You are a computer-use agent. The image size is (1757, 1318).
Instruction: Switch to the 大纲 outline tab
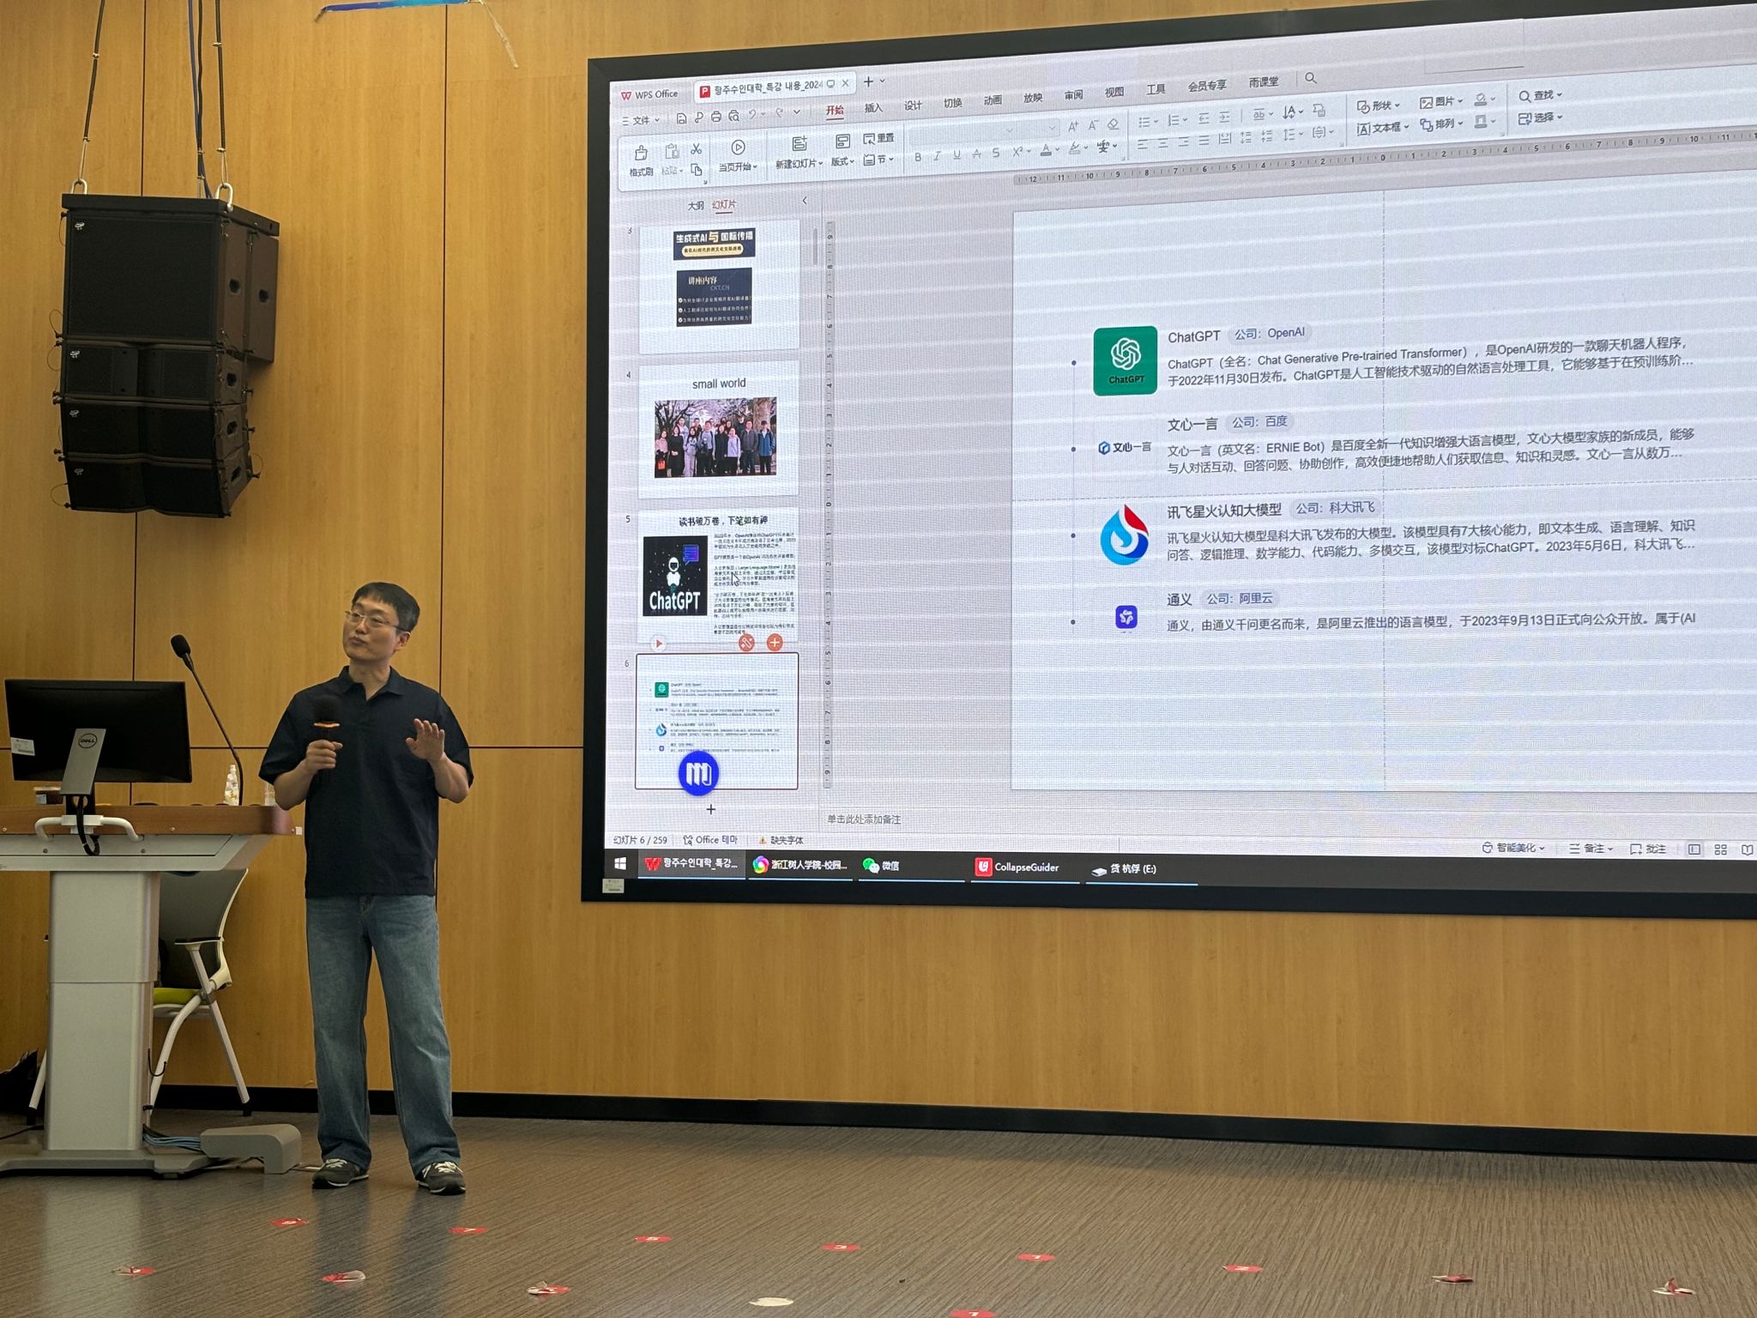coord(695,206)
